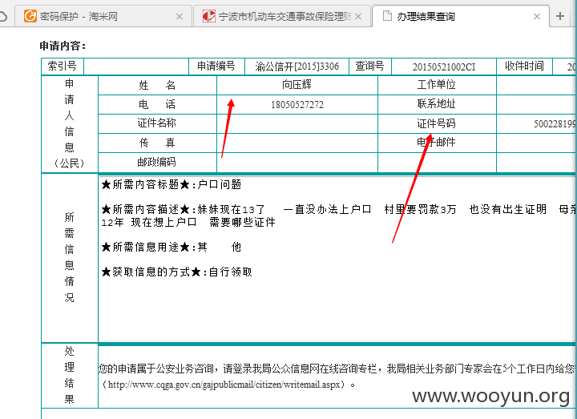Click the 所需内容标题 户口问题 line
The width and height of the screenshot is (577, 419).
171,184
